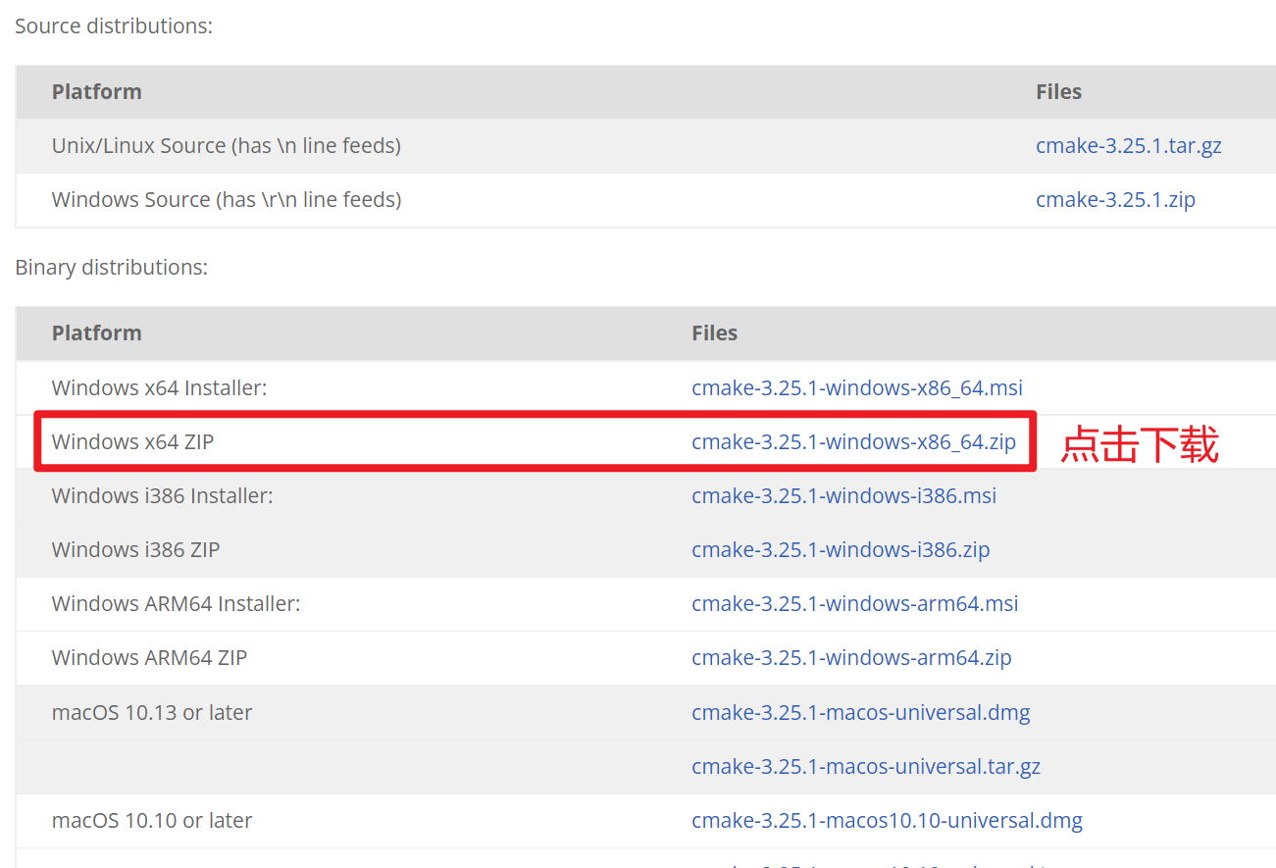Click the 'Windows ARM64 ZIP' label
The width and height of the screenshot is (1276, 868).
pyautogui.click(x=149, y=658)
